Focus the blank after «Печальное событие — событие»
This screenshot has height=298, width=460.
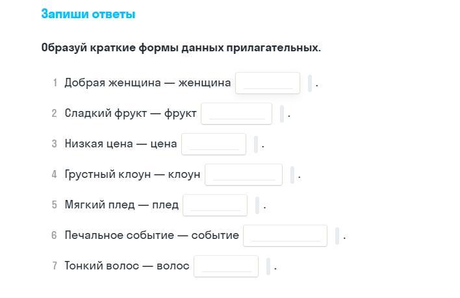[285, 236]
